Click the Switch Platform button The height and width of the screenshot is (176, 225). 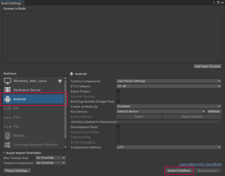click(x=179, y=171)
